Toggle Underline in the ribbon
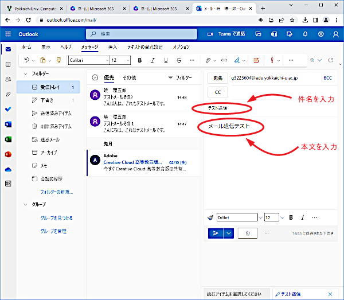This screenshot has width=344, height=300. pyautogui.click(x=166, y=60)
